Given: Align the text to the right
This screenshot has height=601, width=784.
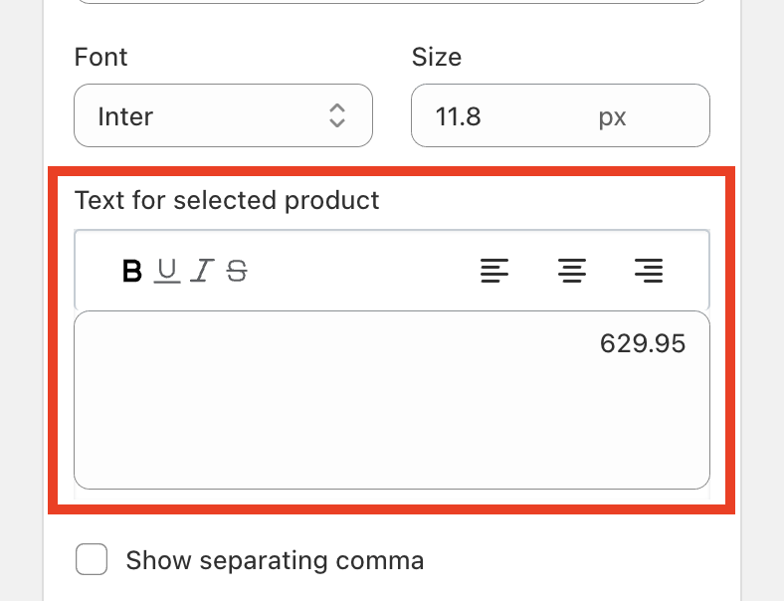Looking at the screenshot, I should point(649,270).
